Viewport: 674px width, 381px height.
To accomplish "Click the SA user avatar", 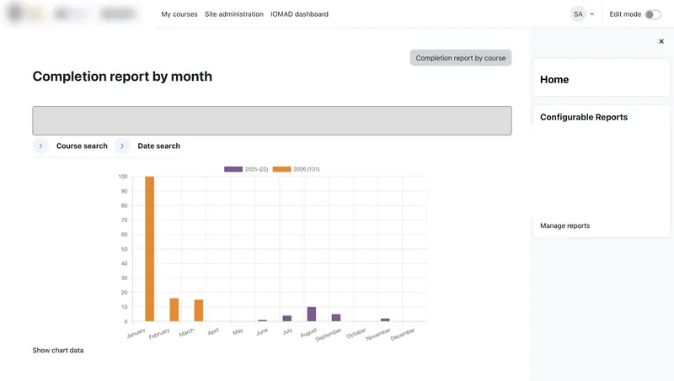I will tap(578, 14).
